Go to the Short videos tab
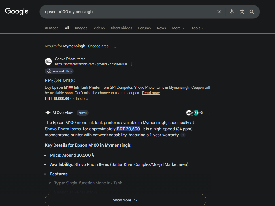The width and height of the screenshot is (275, 206). 121,28
